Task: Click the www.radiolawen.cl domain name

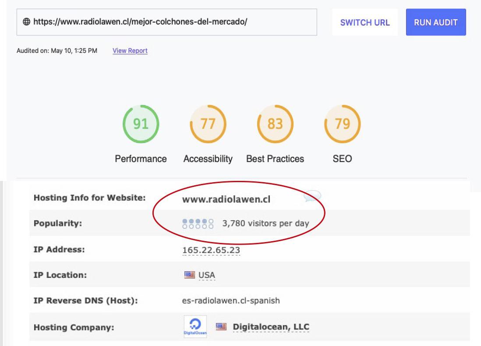Action: point(226,199)
